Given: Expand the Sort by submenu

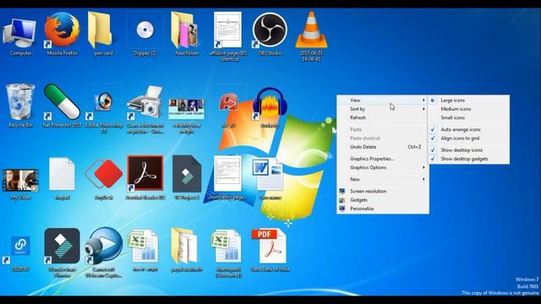Looking at the screenshot, I should click(x=383, y=109).
